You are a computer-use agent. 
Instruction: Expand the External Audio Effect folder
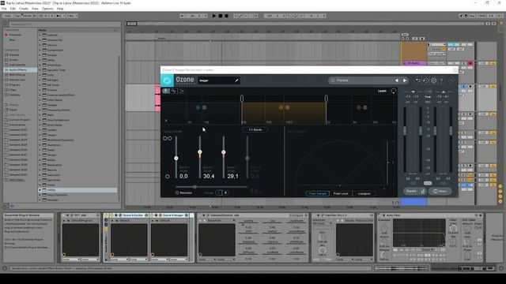tap(40, 95)
